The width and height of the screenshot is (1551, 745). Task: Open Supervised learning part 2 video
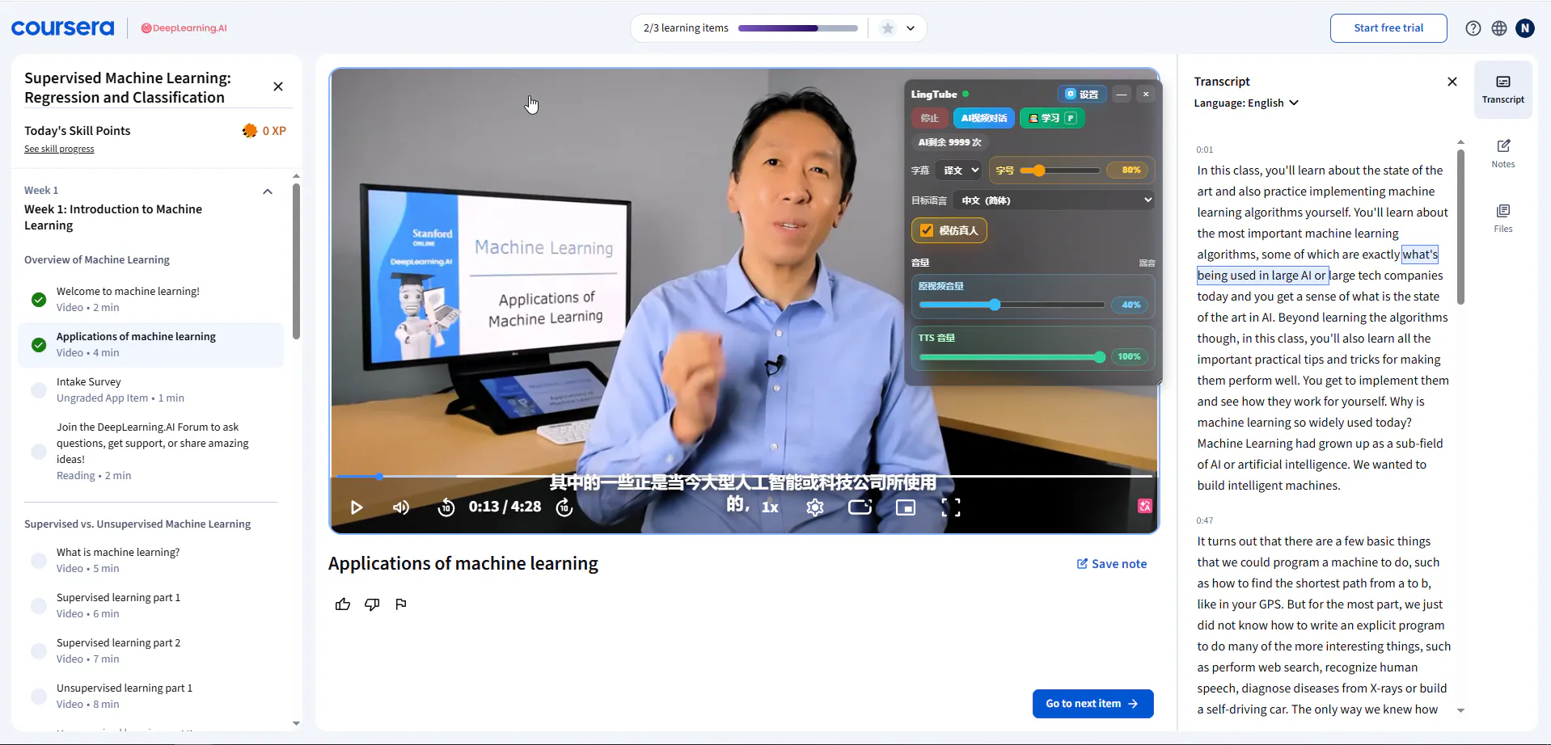(150, 650)
